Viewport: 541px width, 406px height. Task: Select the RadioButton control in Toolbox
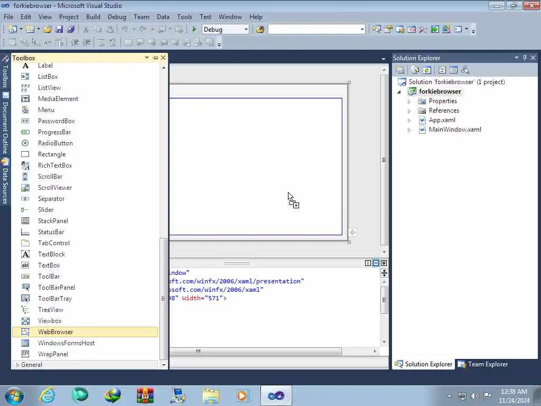pyautogui.click(x=85, y=143)
